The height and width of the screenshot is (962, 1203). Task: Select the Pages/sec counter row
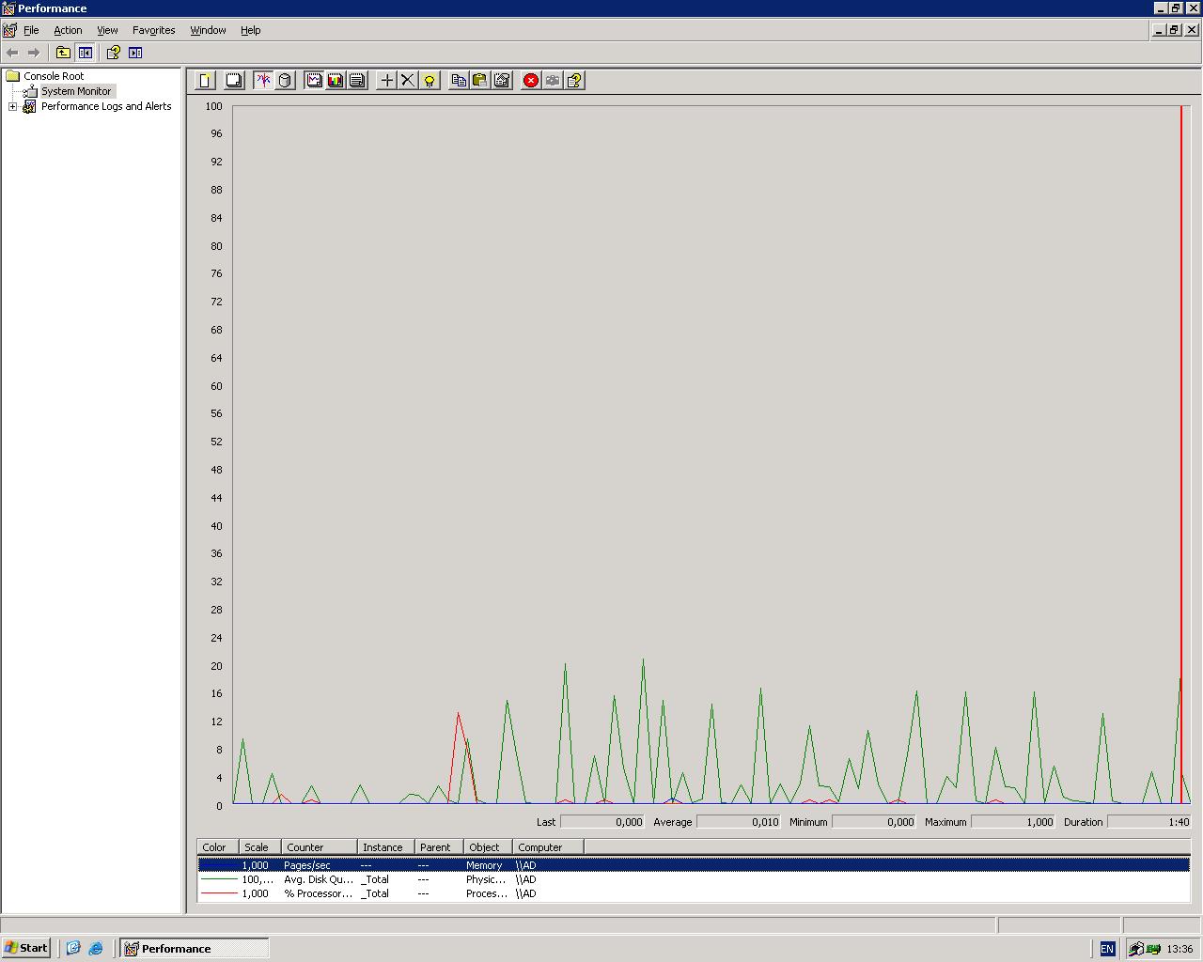tap(694, 865)
